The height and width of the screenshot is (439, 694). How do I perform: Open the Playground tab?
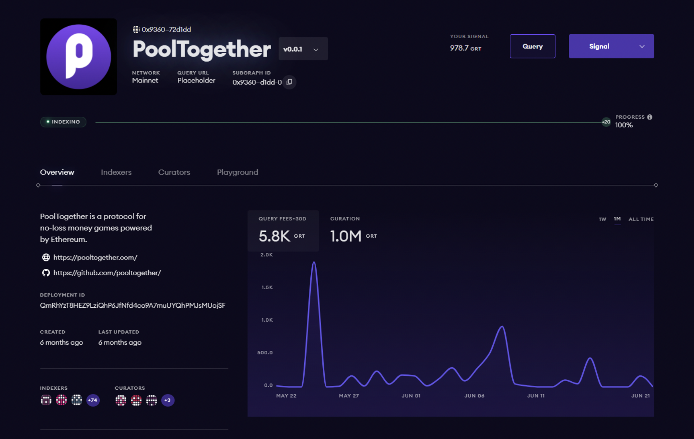[x=237, y=172]
